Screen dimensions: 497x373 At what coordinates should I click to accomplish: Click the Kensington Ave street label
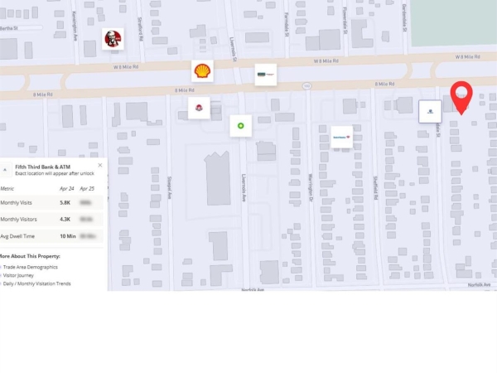pyautogui.click(x=75, y=26)
